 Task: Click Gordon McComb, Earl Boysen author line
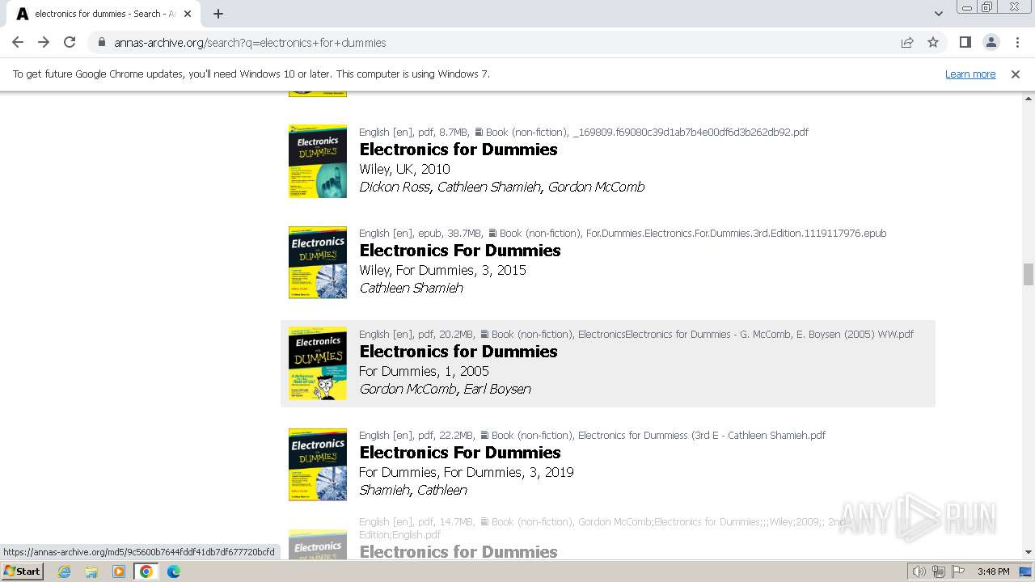pos(445,389)
